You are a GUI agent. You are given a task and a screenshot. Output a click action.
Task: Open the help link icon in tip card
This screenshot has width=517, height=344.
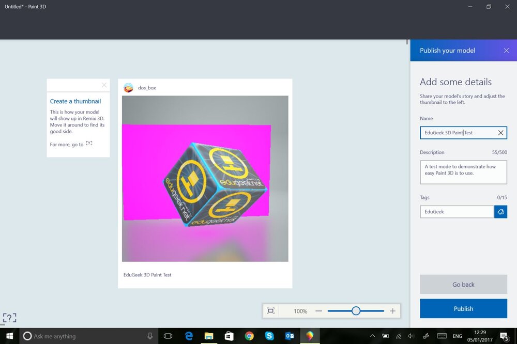89,144
